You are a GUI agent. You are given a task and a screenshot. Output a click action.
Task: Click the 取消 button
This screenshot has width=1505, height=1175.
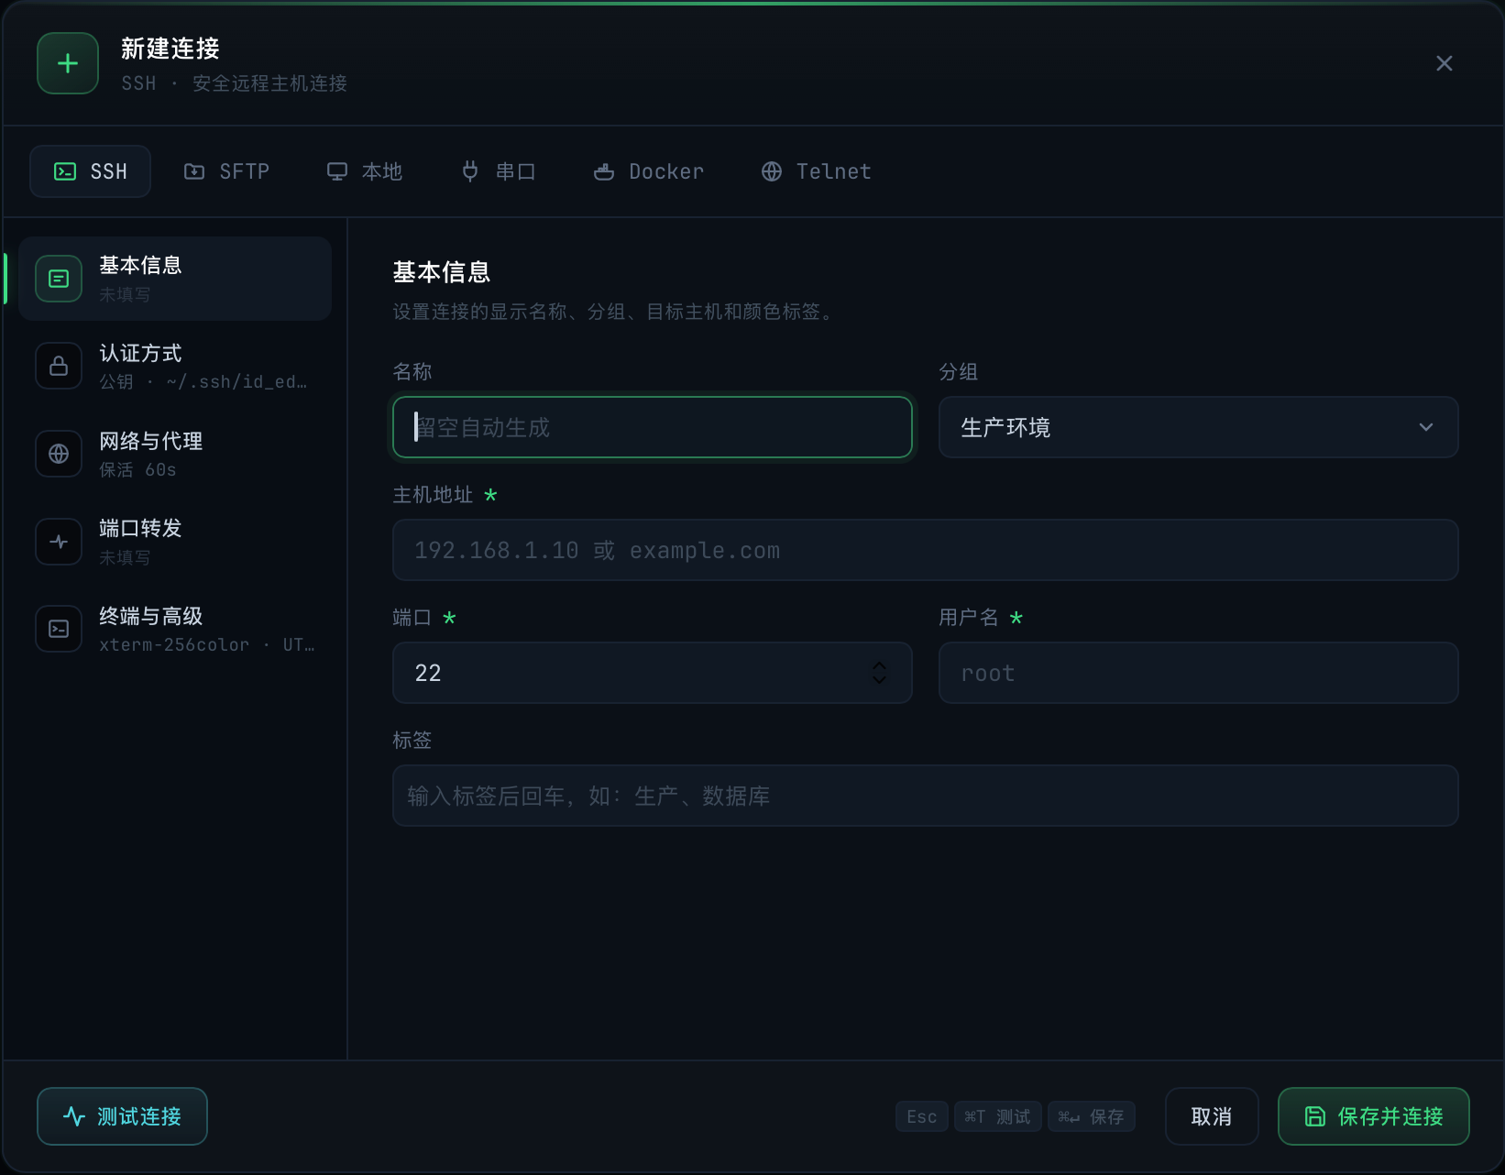click(1212, 1116)
